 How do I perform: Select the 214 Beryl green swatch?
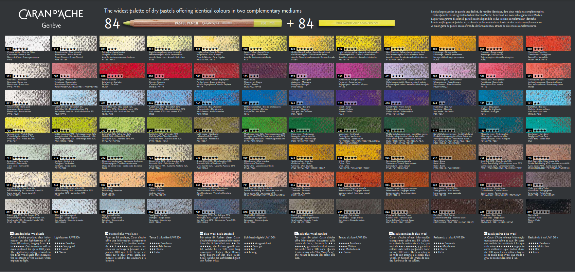point(548,125)
